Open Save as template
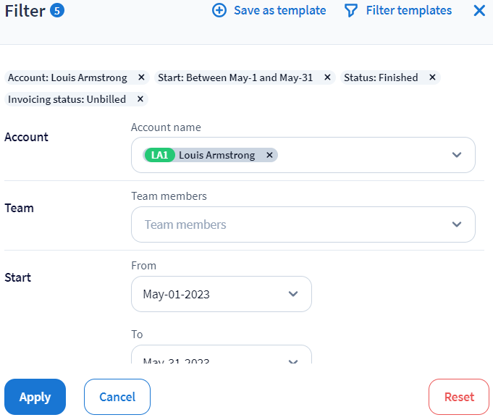The width and height of the screenshot is (493, 420). point(279,11)
